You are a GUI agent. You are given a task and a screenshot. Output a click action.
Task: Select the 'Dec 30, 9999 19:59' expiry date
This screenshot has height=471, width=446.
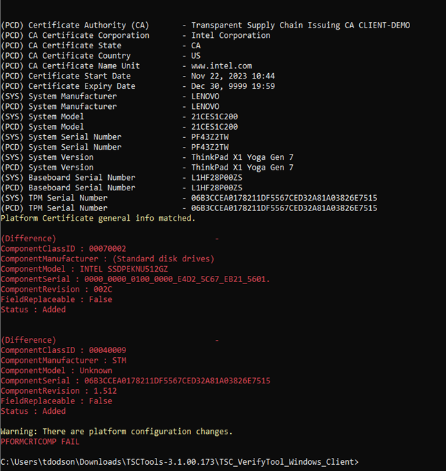pos(233,86)
